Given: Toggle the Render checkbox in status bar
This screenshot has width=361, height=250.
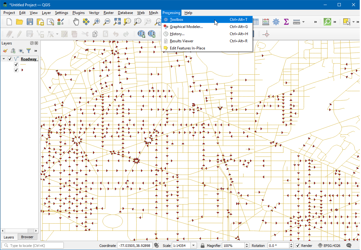Looking at the screenshot, I should [298, 246].
